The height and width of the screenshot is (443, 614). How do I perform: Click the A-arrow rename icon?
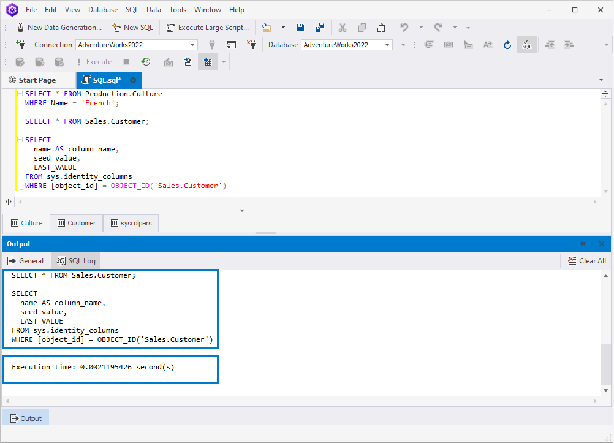point(488,45)
